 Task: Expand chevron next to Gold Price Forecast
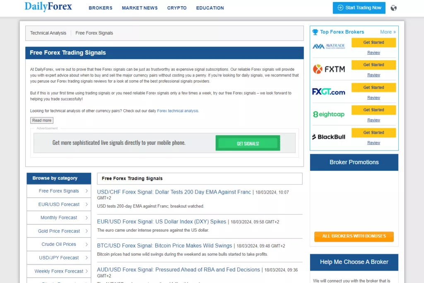(87, 231)
